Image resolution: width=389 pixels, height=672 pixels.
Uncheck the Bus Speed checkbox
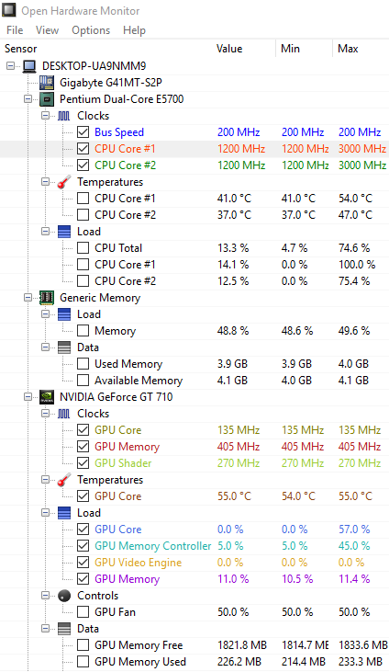click(x=83, y=132)
